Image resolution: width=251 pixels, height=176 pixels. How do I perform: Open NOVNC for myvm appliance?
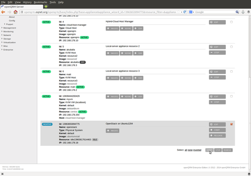[x=126, y=97]
